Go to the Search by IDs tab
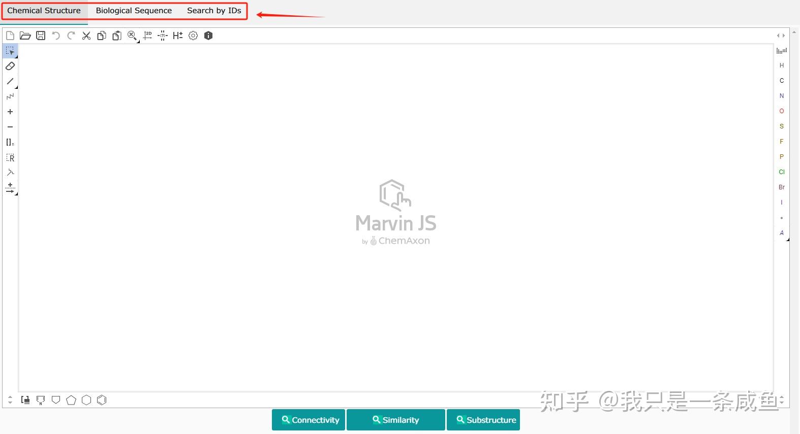800x434 pixels. tap(214, 11)
